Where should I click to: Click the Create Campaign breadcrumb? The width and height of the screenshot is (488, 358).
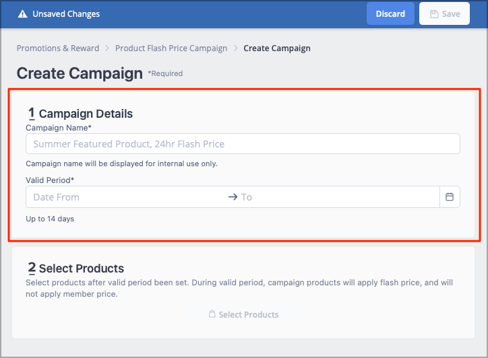click(277, 48)
